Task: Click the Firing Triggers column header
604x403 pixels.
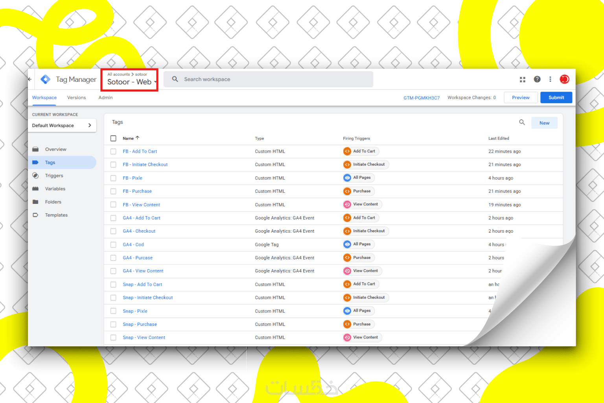Action: click(x=356, y=139)
